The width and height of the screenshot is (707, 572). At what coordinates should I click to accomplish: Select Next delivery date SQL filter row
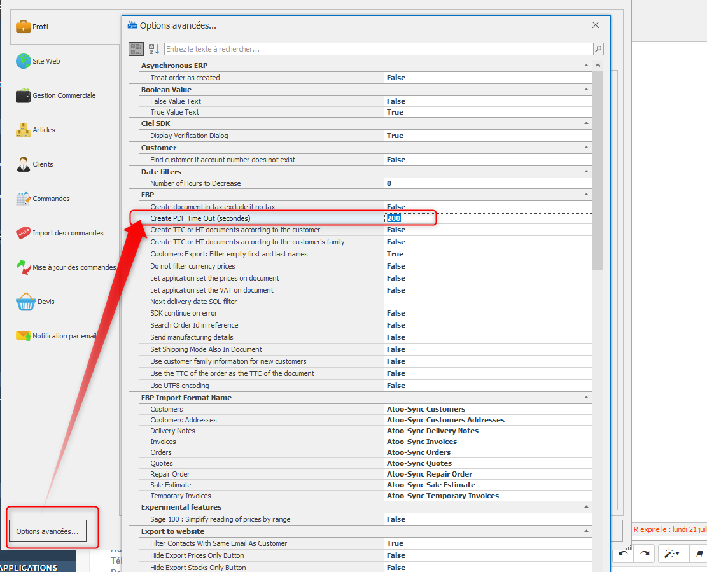[366, 302]
